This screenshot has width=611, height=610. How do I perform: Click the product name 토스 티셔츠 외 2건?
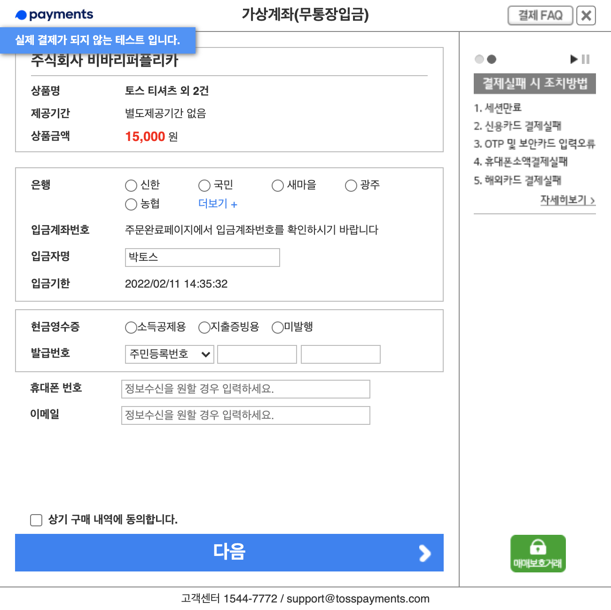167,91
